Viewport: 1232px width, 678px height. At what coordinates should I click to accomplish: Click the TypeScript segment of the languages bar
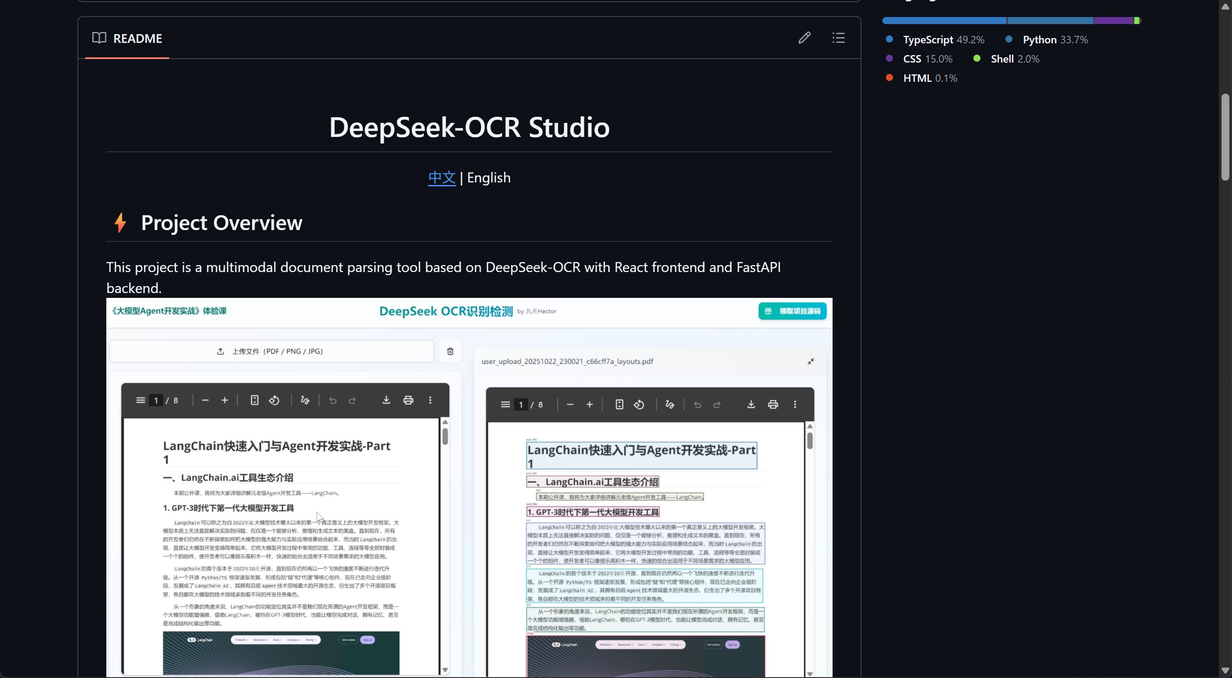click(x=944, y=21)
